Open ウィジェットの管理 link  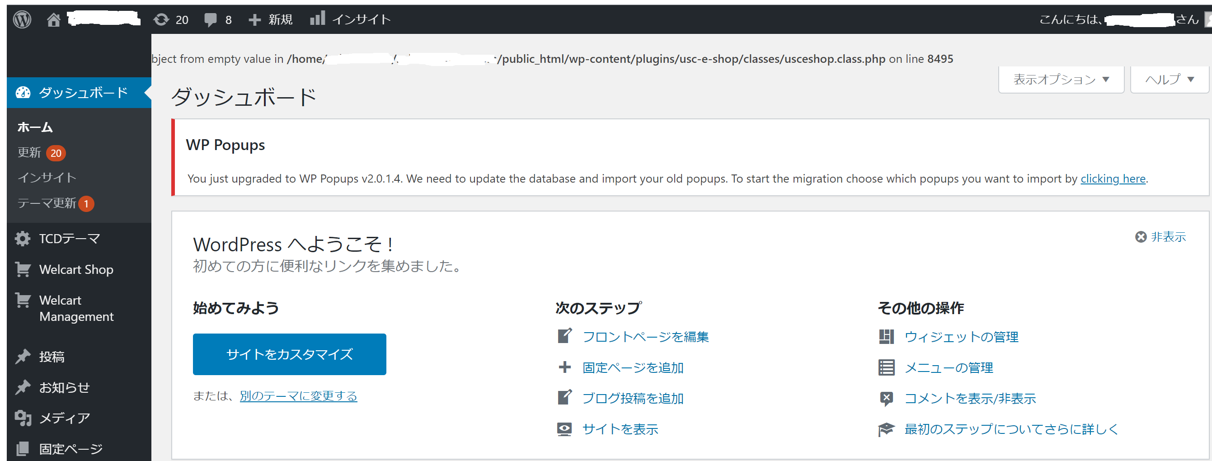961,337
